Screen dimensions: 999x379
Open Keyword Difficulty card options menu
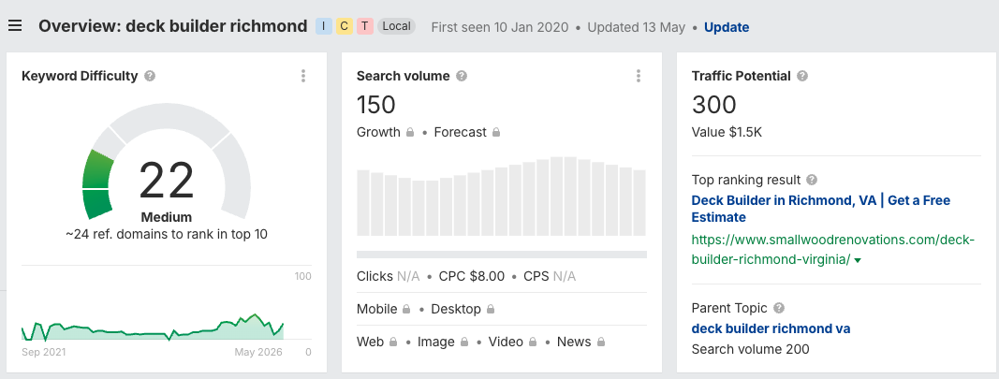pyautogui.click(x=303, y=76)
